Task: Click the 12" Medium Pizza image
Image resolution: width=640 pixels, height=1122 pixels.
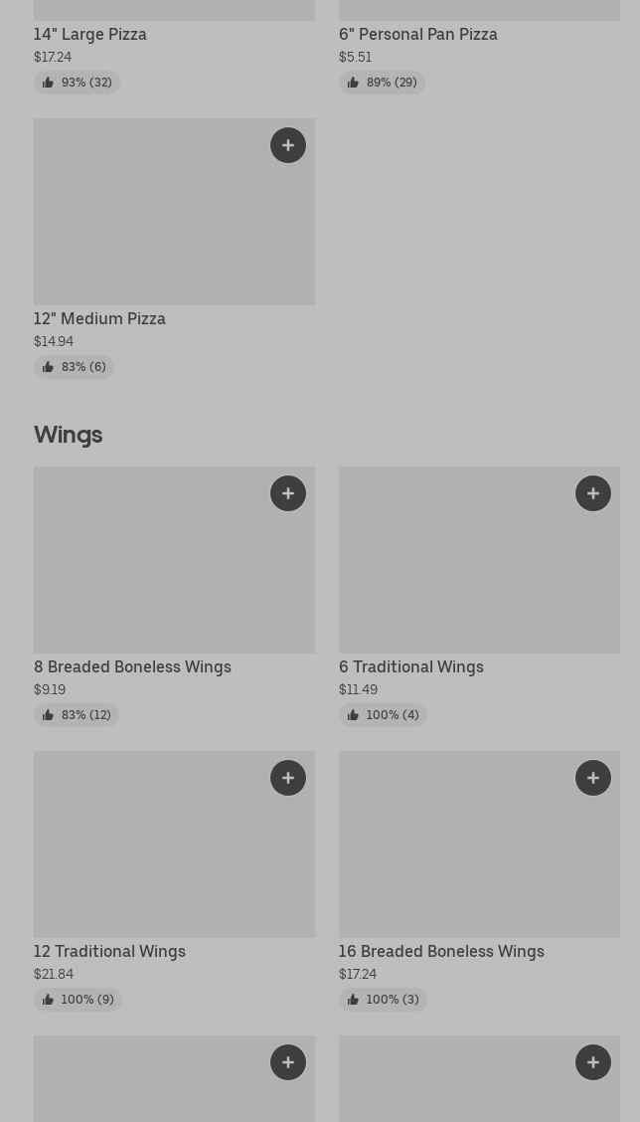Action: click(x=149, y=219)
